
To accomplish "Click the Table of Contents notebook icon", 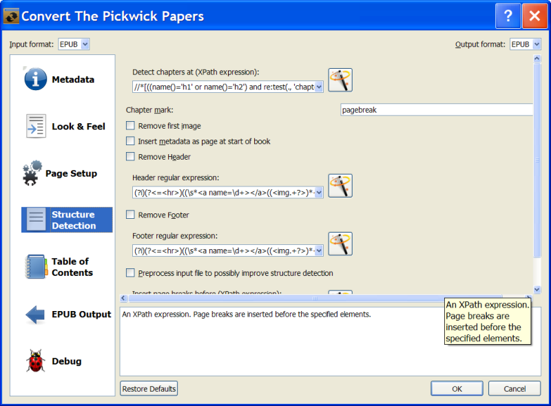I will pos(37,267).
